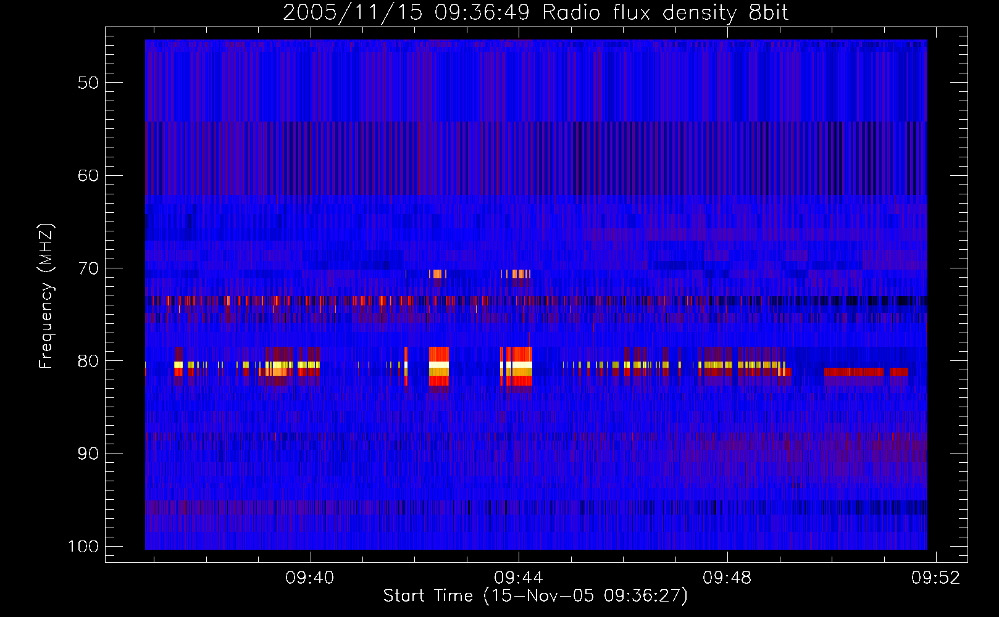Click the '100' frequency tick label
Viewport: 999px width, 617px height.
[x=83, y=547]
